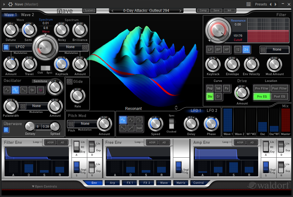Select the sine oscillator waveform icon
Image resolution: width=293 pixels, height=197 pixels.
click(7, 90)
